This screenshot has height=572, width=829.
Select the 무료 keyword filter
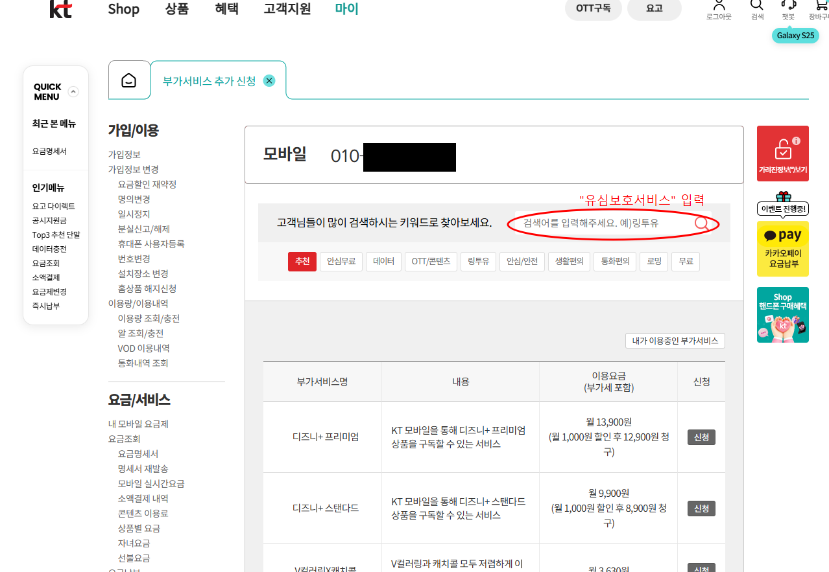pos(686,262)
